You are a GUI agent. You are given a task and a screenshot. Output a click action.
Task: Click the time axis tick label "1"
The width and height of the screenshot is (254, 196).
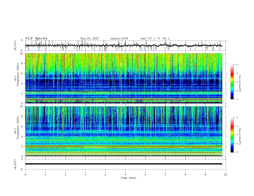[45, 175]
